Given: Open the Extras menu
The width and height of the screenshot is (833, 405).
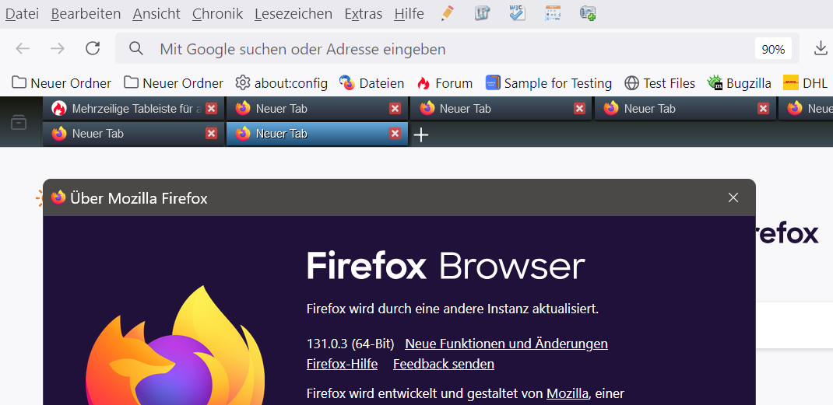Looking at the screenshot, I should coord(364,14).
